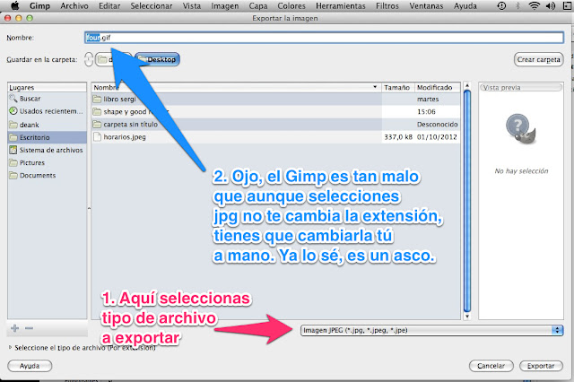Open the Gimp application menu
574x382 pixels.
(x=39, y=6)
